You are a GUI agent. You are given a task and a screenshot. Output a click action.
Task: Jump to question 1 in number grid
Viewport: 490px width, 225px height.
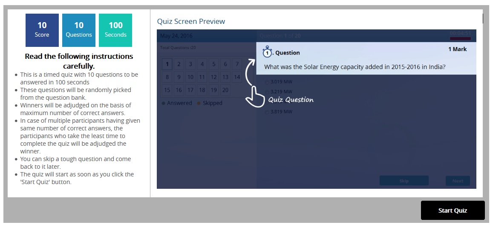[167, 64]
